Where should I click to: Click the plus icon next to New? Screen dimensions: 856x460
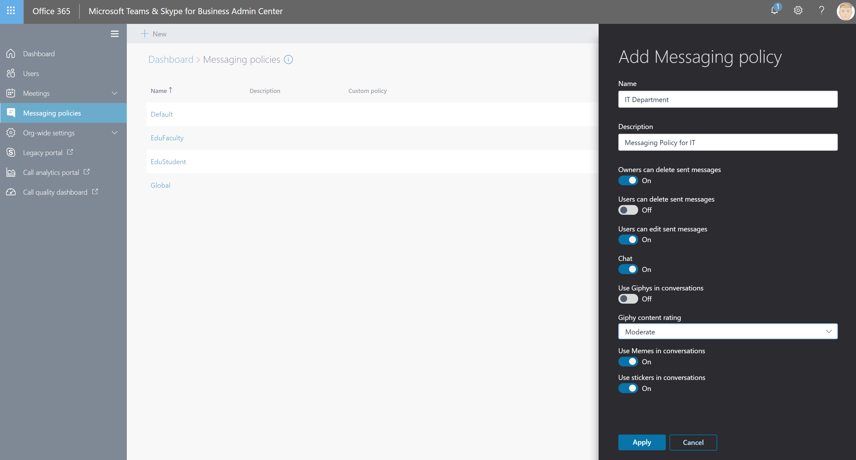point(144,34)
